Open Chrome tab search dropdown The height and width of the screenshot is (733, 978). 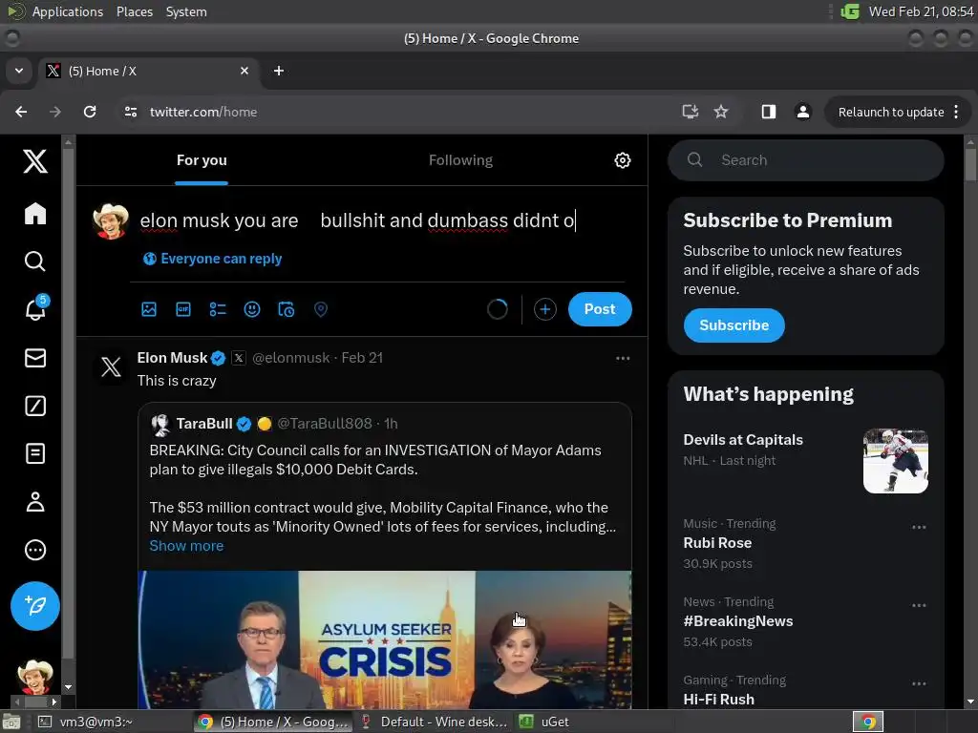[x=18, y=71]
